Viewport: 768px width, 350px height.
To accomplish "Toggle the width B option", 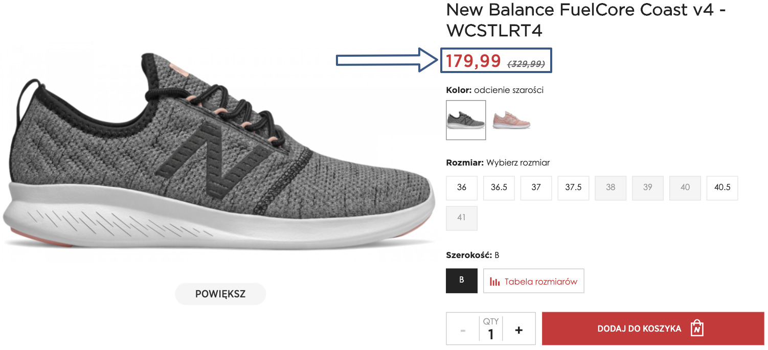I will 461,281.
